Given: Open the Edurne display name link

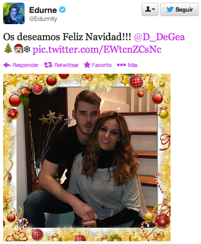Looking at the screenshot, I should 43,10.
